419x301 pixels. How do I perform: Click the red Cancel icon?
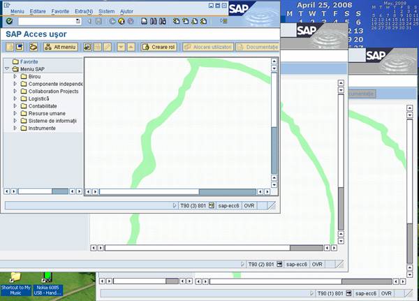click(131, 21)
